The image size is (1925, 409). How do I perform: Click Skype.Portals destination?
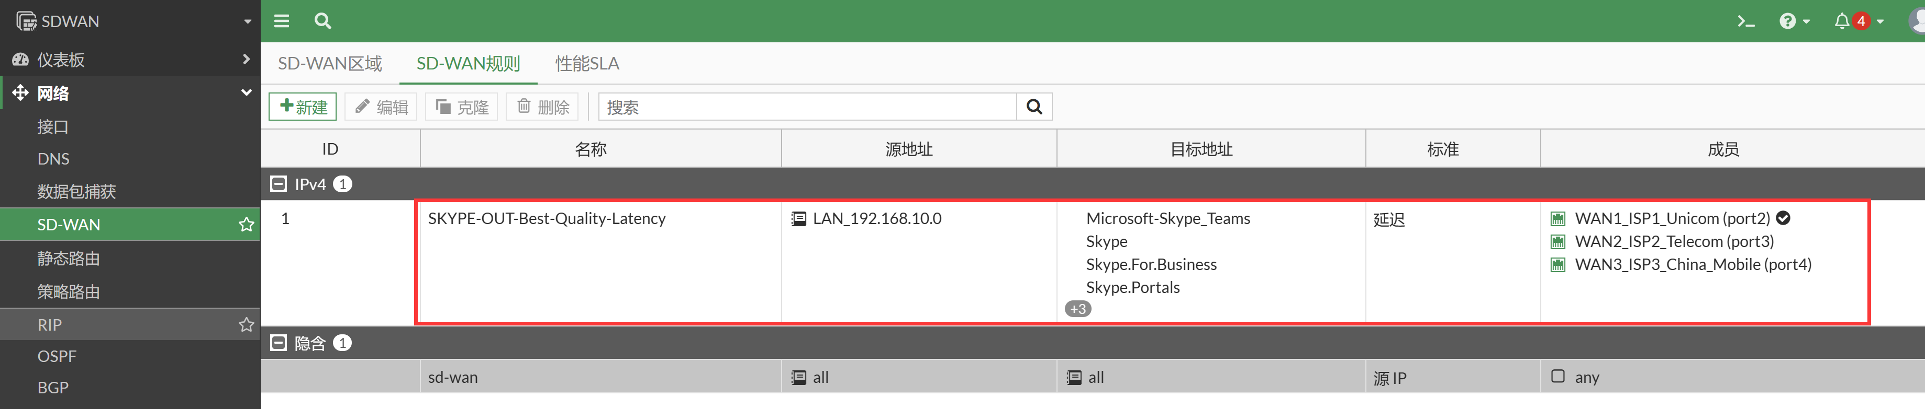[x=1132, y=288]
